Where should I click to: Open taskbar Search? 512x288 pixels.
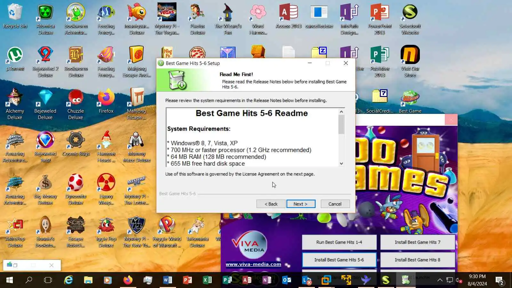(29, 280)
